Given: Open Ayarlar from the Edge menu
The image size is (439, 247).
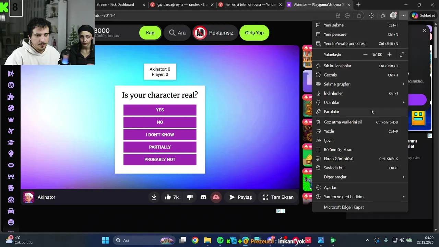Looking at the screenshot, I should click(360, 188).
